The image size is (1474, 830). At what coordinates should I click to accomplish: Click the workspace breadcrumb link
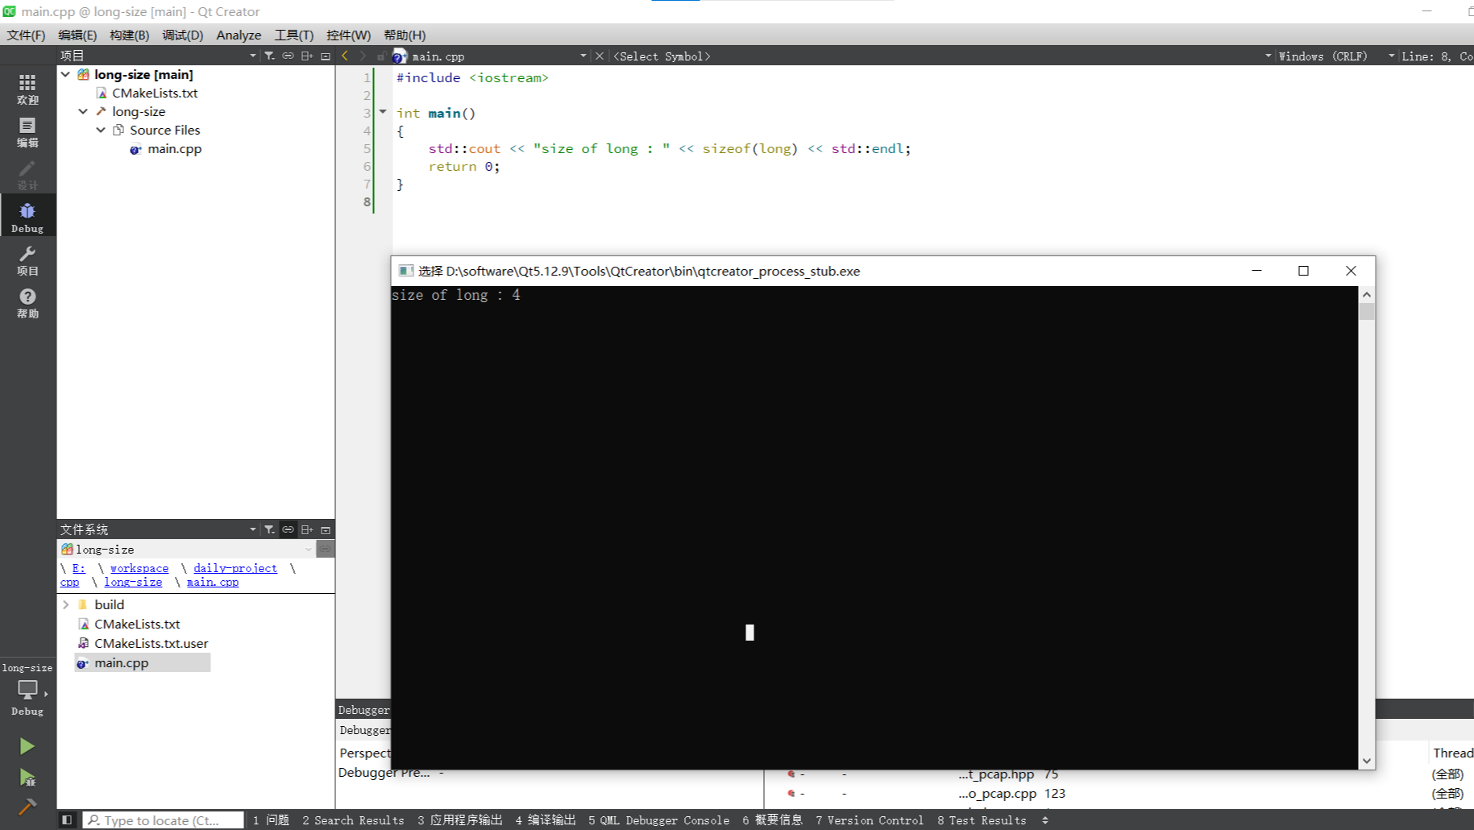pyautogui.click(x=139, y=568)
